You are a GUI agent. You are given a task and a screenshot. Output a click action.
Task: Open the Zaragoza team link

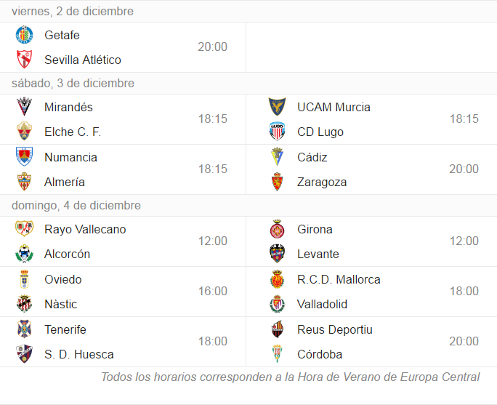click(x=322, y=182)
